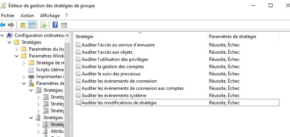Open the Affichage menu
This screenshot has width=290, height=137.
pyautogui.click(x=50, y=16)
